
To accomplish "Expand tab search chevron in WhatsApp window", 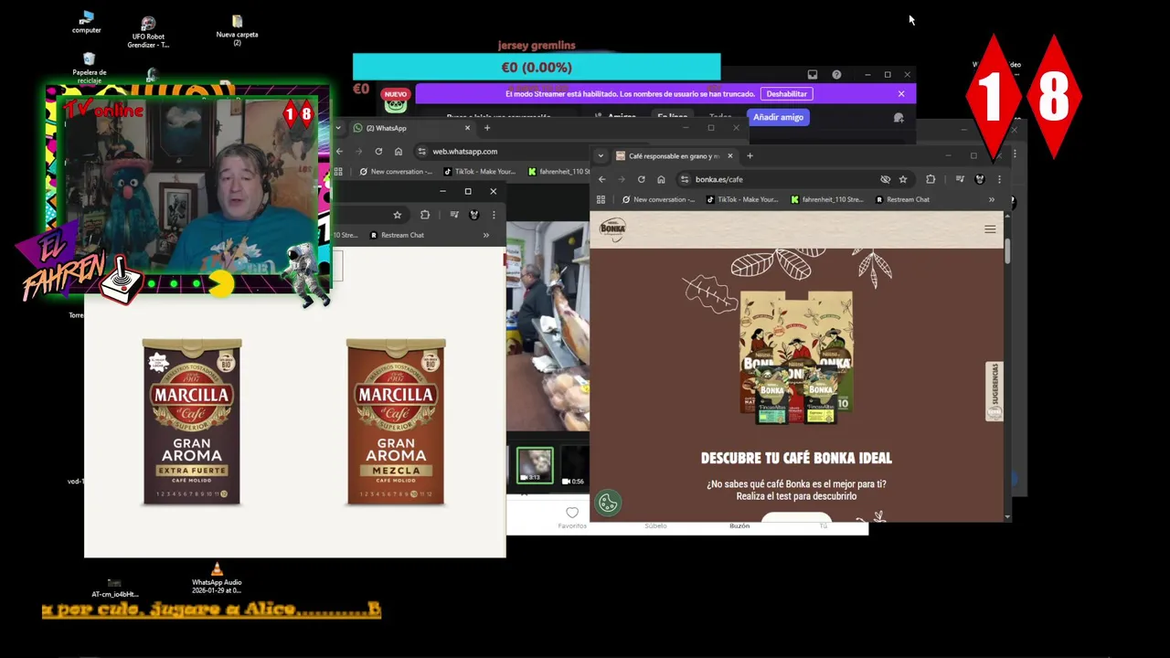I will 338,128.
